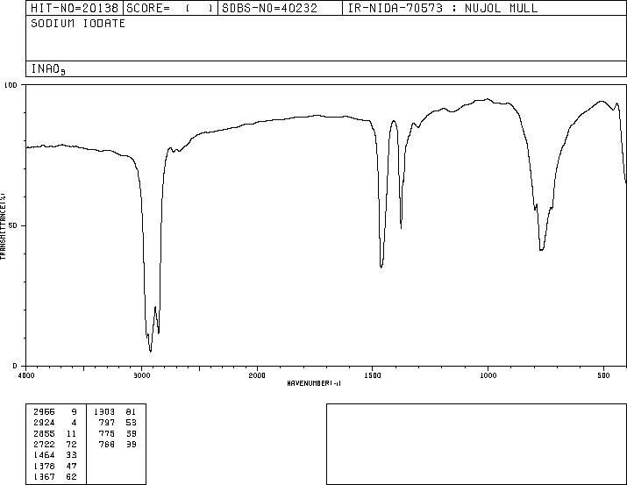Viewport: 627px width, 485px height.
Task: Select peak entry 1378 in the table
Action: (44, 467)
